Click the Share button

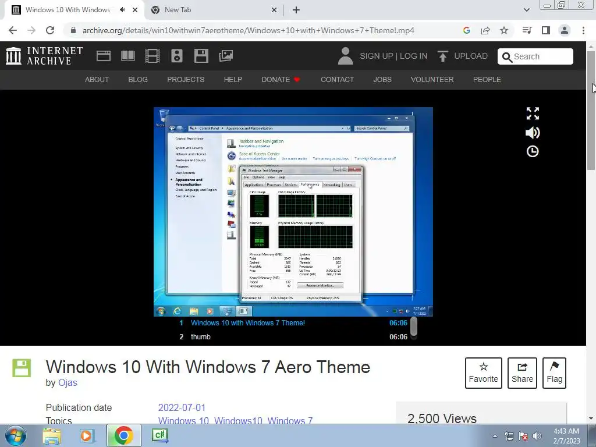point(522,373)
